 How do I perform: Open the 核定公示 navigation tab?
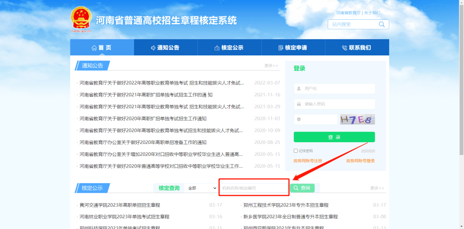pyautogui.click(x=229, y=47)
